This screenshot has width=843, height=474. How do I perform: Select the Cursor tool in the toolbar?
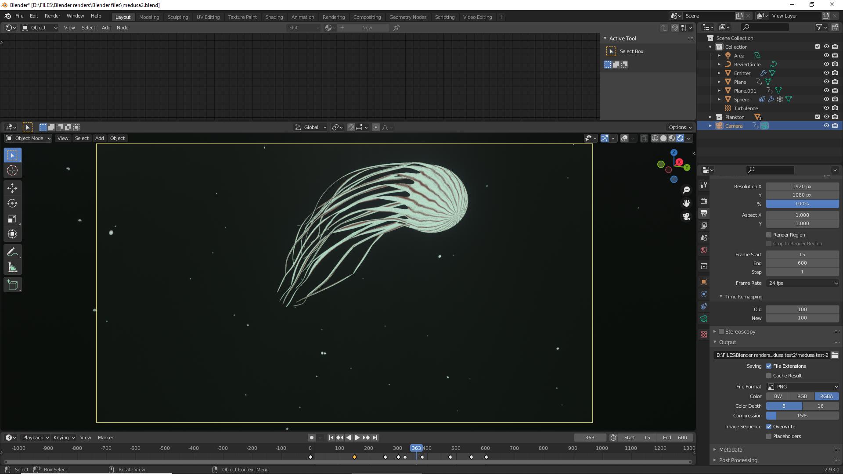12,171
